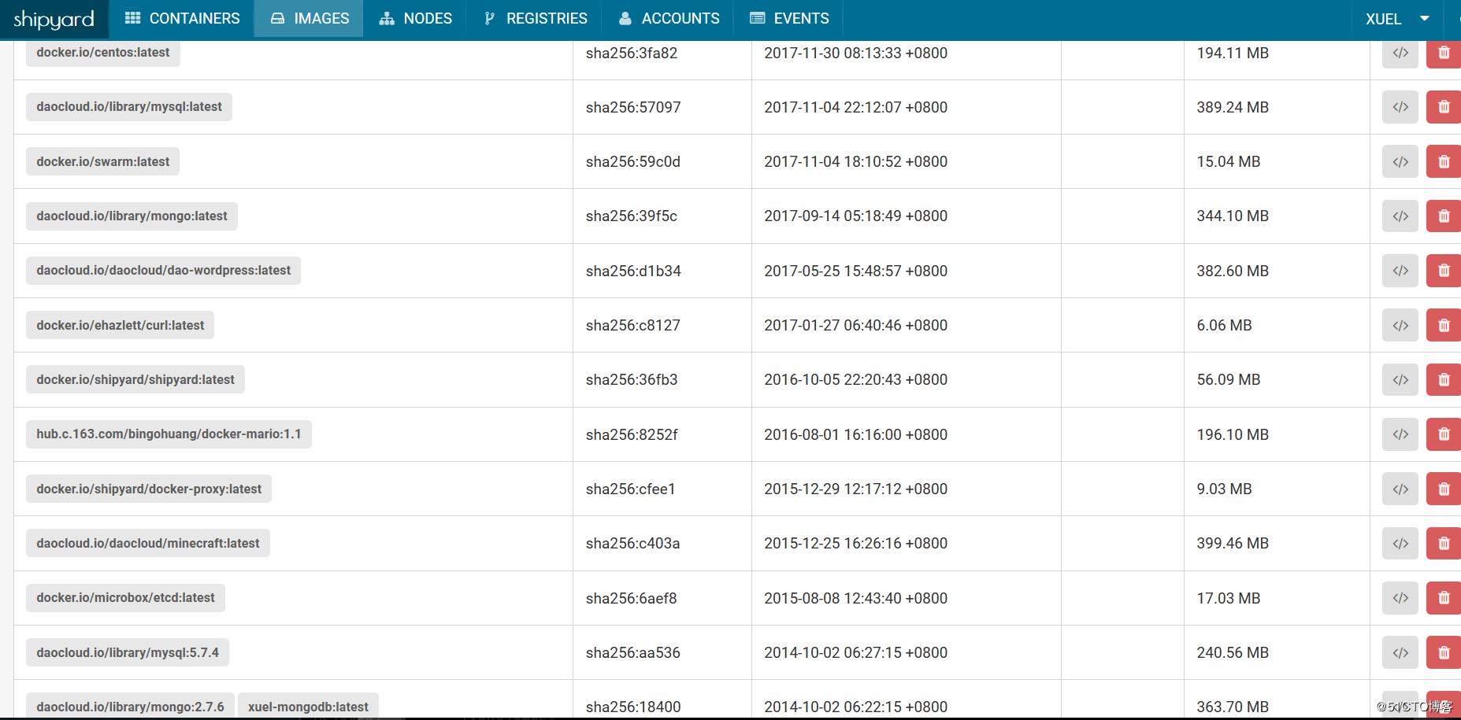
Task: Select the docker.io/centos:latest tag
Action: (x=103, y=53)
